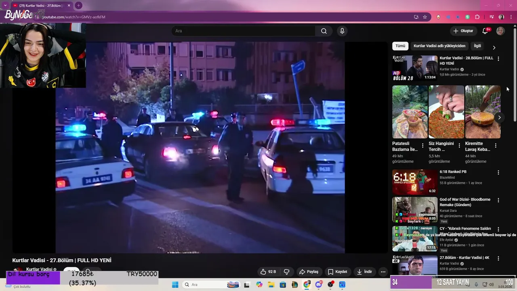Viewport: 517px width, 291px height.
Task: Open the notifications bell
Action: 485,31
